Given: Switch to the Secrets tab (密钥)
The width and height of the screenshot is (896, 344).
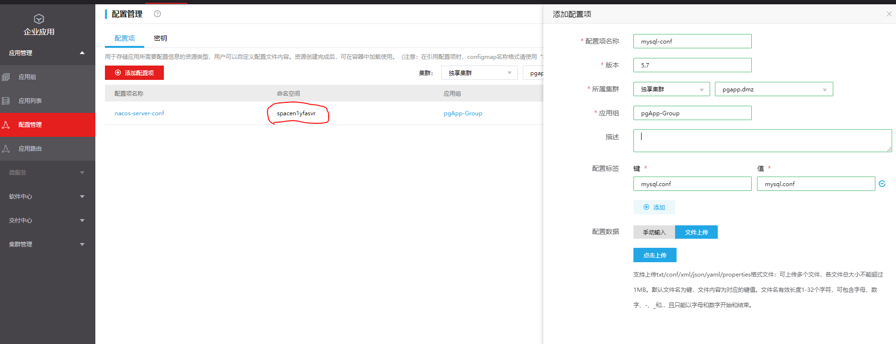Looking at the screenshot, I should click(161, 38).
